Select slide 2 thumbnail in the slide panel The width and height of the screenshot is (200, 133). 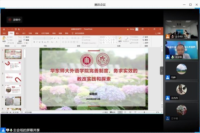coord(13,66)
